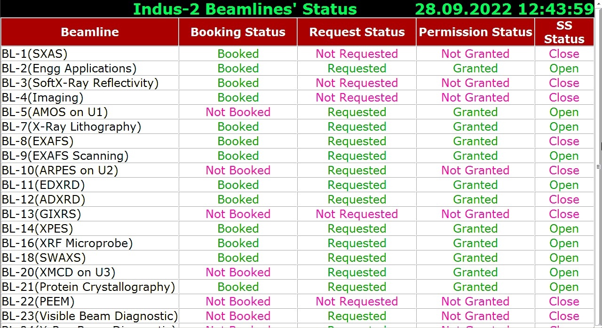Click Not Booked status for BL-5(AMOS on U1)

[238, 112]
